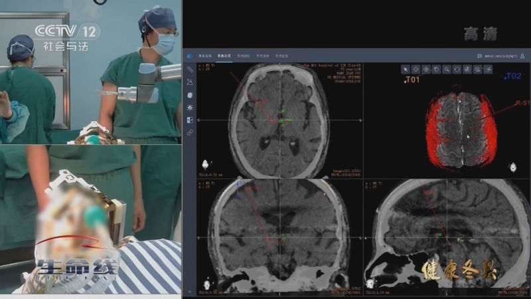Click the orientation head icon in axial view
This screenshot has height=299, width=531.
tap(205, 164)
